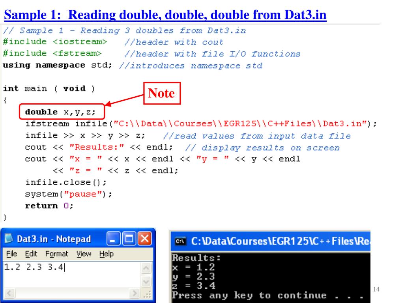Click the Notepad vertical scroll down arrow

146,281
